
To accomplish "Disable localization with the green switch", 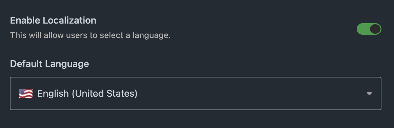I will point(369,29).
